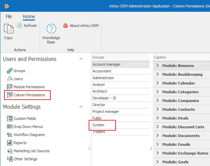Image resolution: width=210 pixels, height=166 pixels.
Task: Collapse the Module Settings section
Action: point(81,107)
